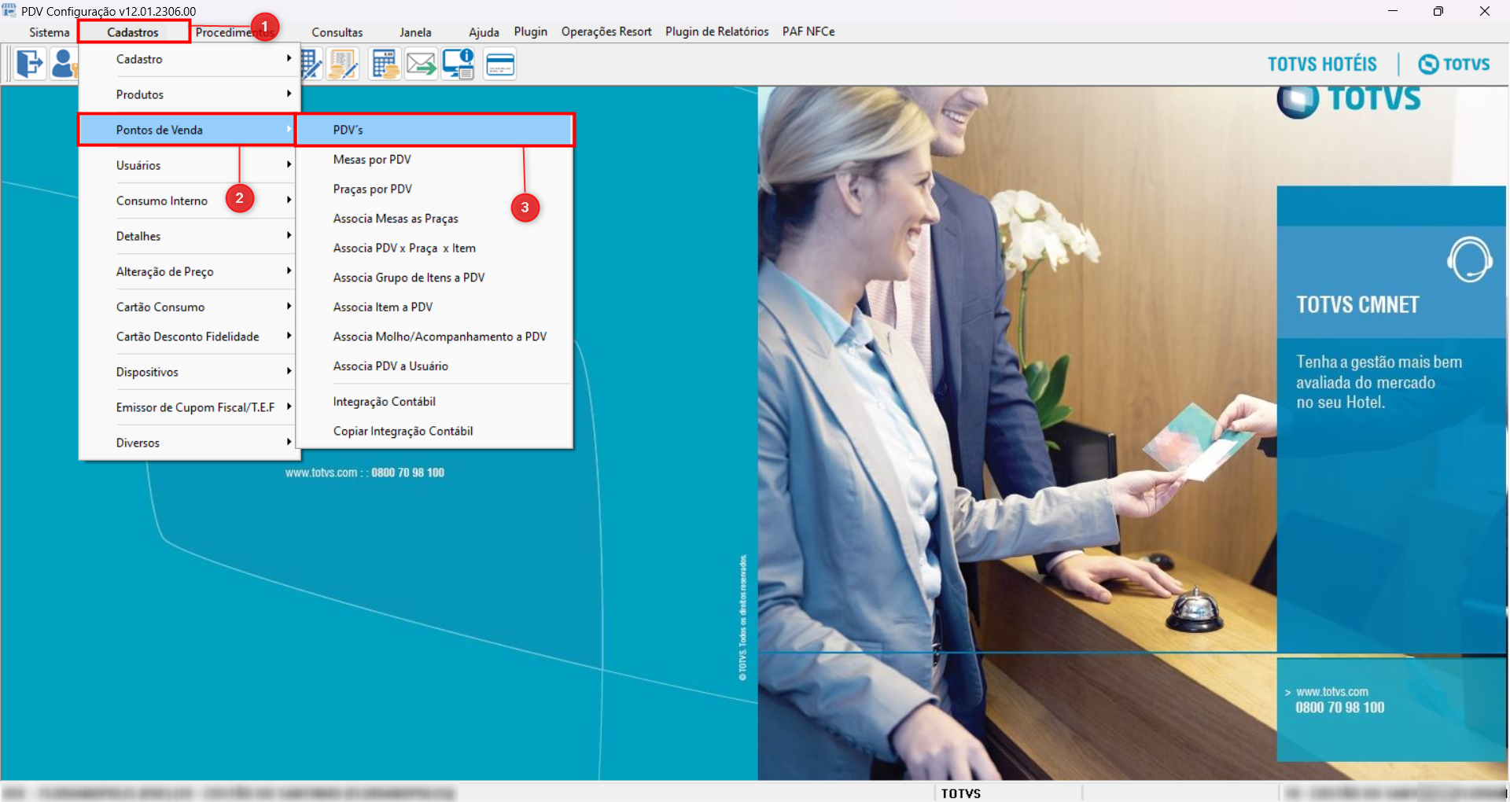Image resolution: width=1510 pixels, height=802 pixels.
Task: Open Associa PDV x Praça x Item
Action: [x=435, y=248]
